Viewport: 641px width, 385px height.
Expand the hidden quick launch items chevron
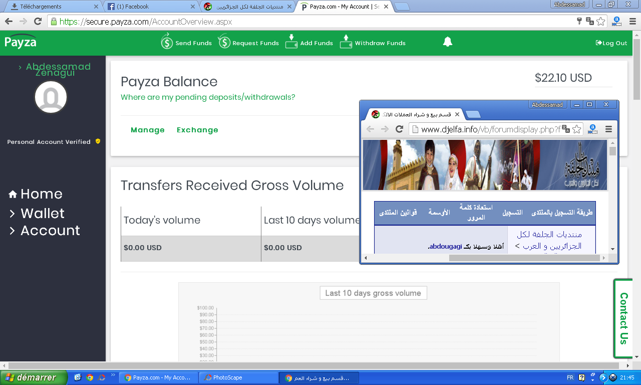coord(113,375)
